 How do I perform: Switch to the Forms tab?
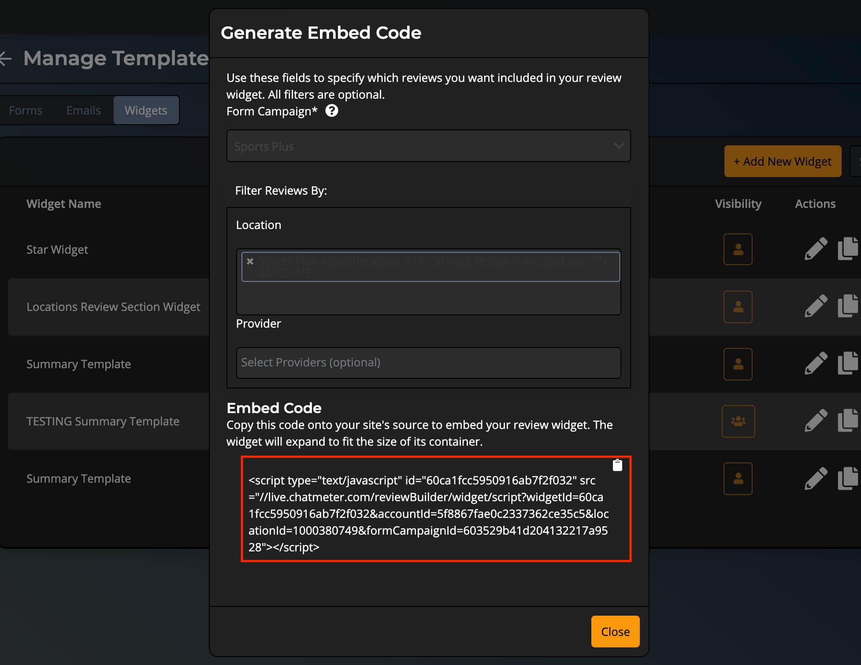point(26,110)
